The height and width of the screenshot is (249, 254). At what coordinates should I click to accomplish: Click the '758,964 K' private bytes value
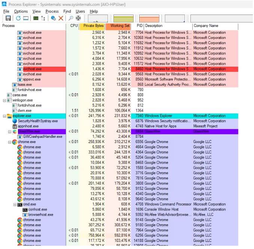[x=97, y=236]
